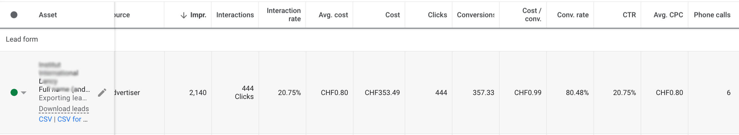
Task: Open the status dropdown arrow beside green dot
Action: pyautogui.click(x=24, y=93)
